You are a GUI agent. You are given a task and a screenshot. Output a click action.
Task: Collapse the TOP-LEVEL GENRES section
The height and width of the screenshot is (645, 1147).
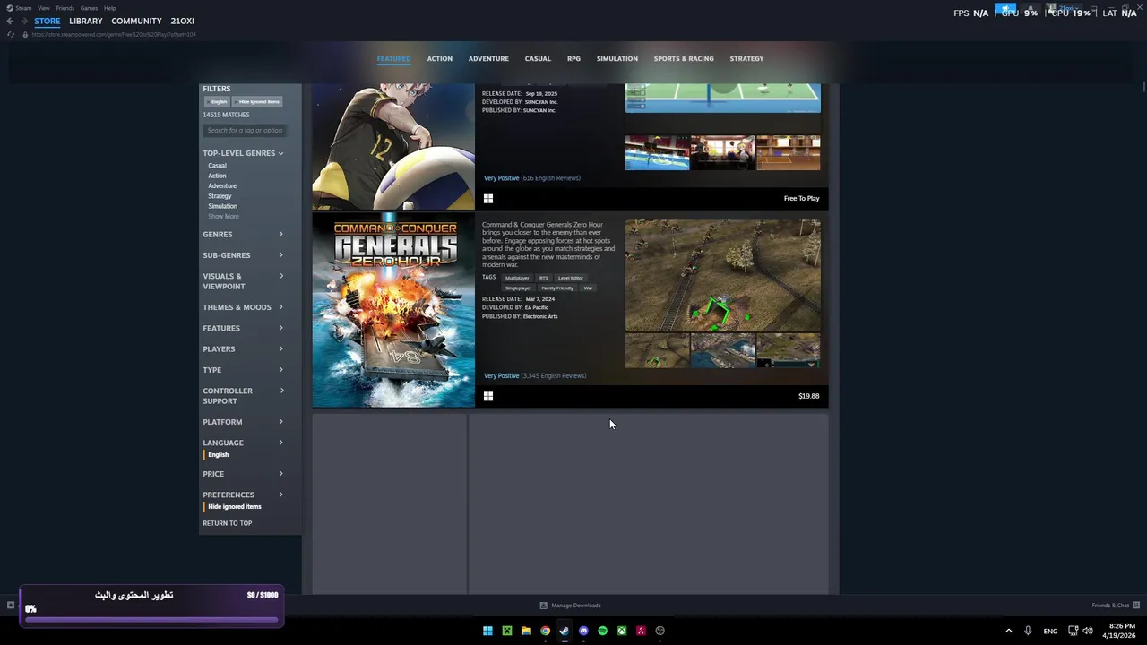coord(243,153)
